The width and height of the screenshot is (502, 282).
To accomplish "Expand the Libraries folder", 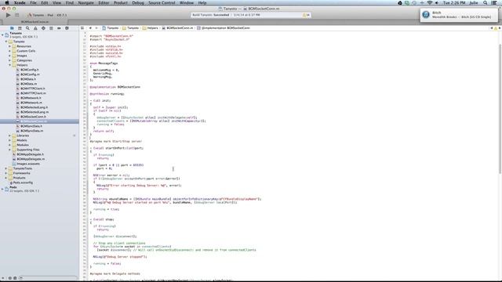I will click(10, 136).
